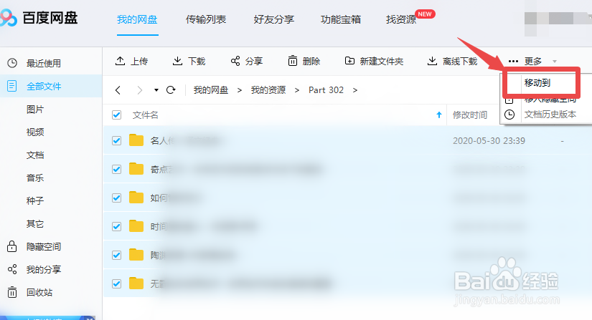This screenshot has height=320, width=592.
Task: Open the 找资源 tab
Action: pyautogui.click(x=401, y=19)
